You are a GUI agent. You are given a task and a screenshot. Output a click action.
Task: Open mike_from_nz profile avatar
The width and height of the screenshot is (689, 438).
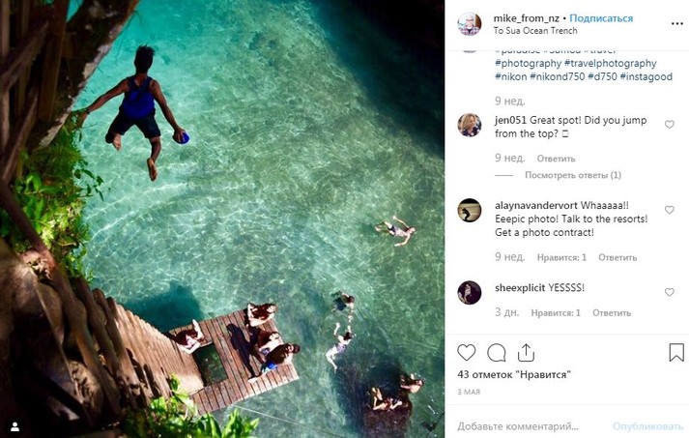pos(470,24)
